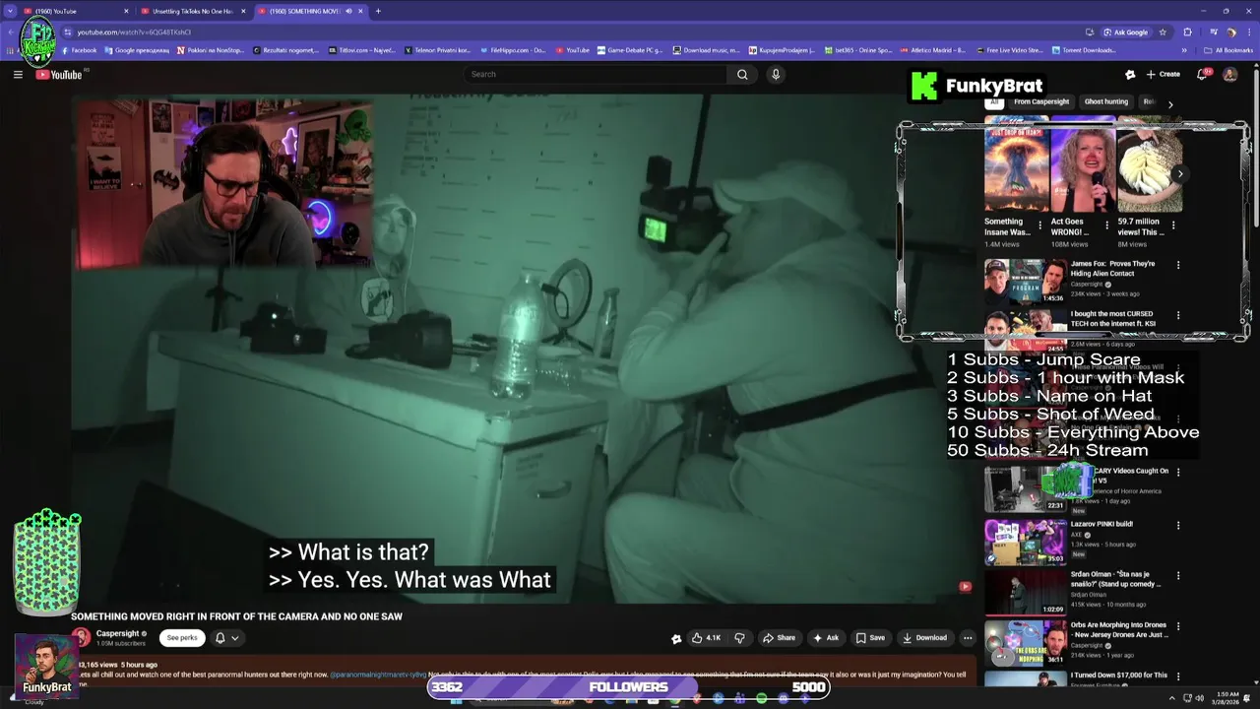The width and height of the screenshot is (1260, 709).
Task: Open the '59.7 million views' short thumbnail
Action: pyautogui.click(x=1150, y=164)
